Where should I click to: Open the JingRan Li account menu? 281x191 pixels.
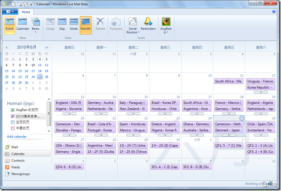coord(166,25)
